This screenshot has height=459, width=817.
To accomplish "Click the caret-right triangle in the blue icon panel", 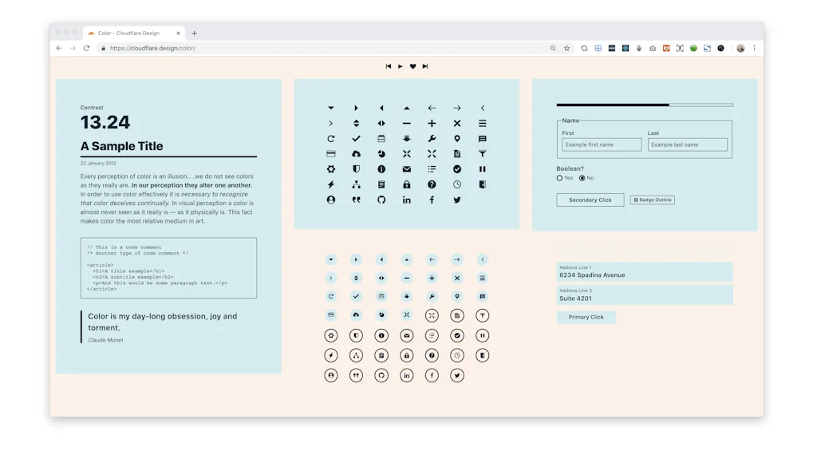I will pyautogui.click(x=356, y=108).
